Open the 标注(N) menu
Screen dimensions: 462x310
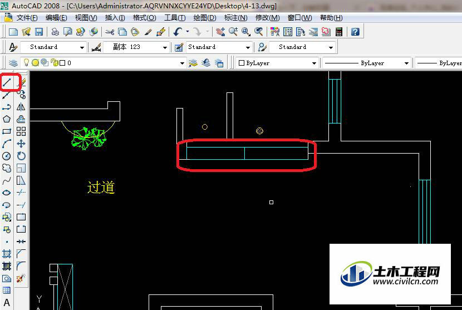235,18
